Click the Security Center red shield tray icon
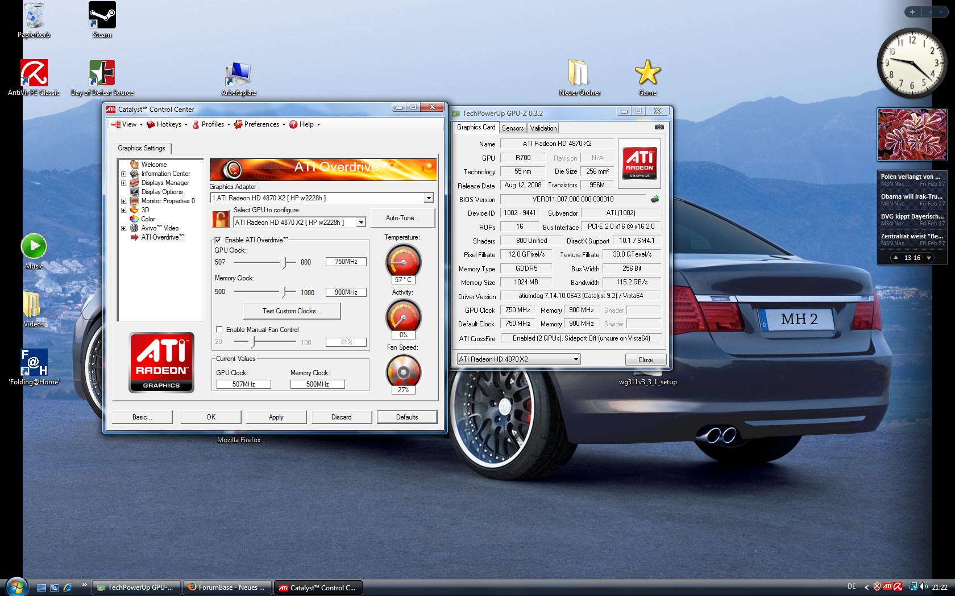This screenshot has width=955, height=596. pyautogui.click(x=877, y=587)
